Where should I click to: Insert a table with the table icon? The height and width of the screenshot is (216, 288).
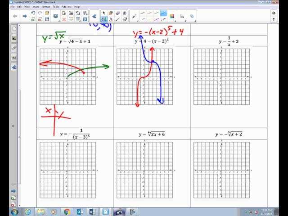click(x=78, y=19)
